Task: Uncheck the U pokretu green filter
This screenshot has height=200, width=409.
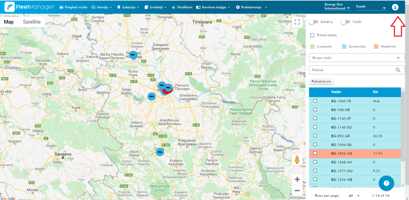Action: [312, 47]
